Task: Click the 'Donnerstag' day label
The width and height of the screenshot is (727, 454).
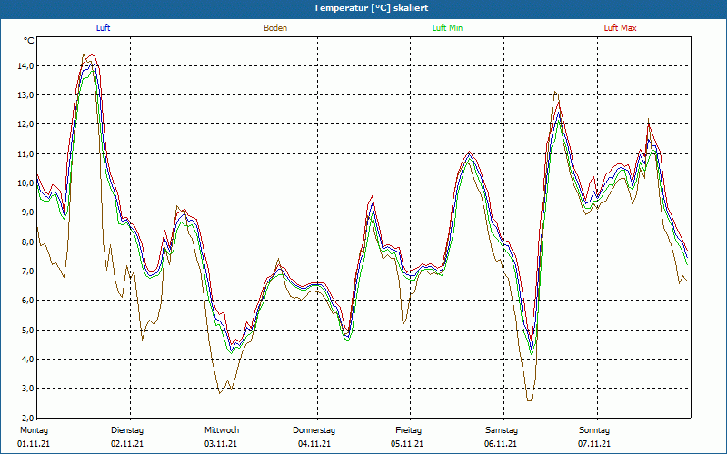Action: 314,430
